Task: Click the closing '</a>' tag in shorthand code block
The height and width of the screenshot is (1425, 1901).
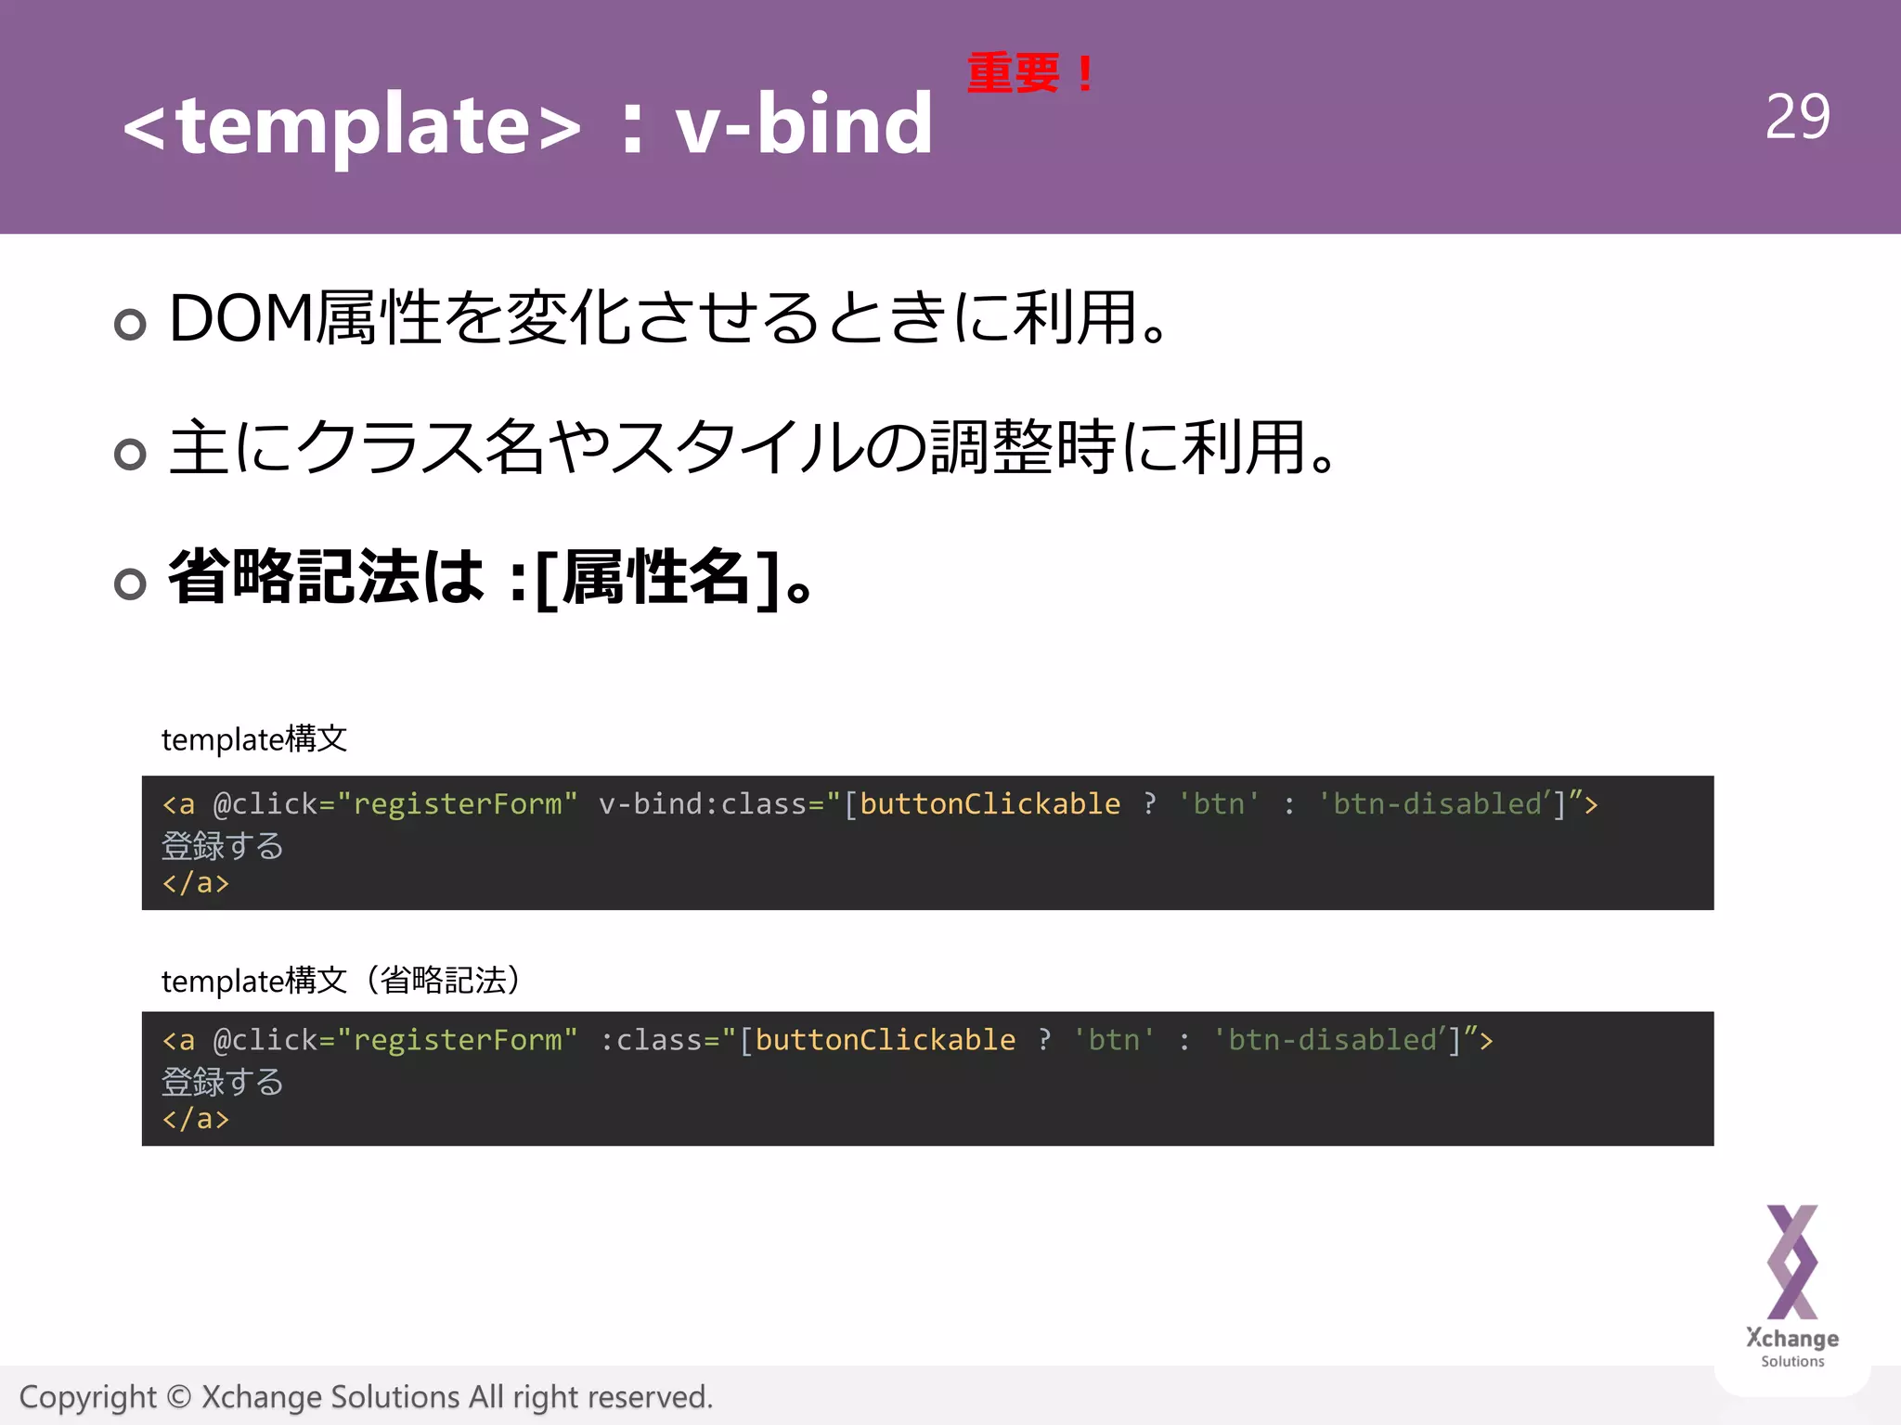Action: 196,1119
